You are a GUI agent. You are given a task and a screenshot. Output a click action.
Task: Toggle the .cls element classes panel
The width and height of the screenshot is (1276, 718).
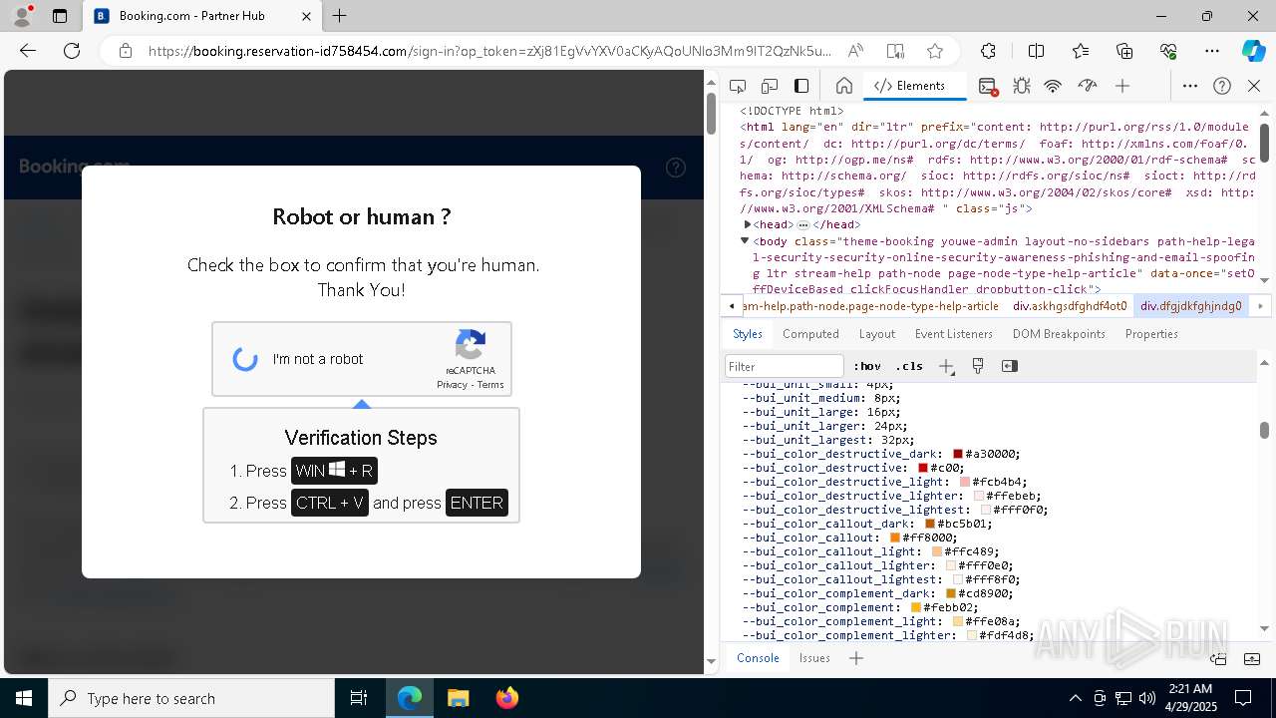[909, 366]
